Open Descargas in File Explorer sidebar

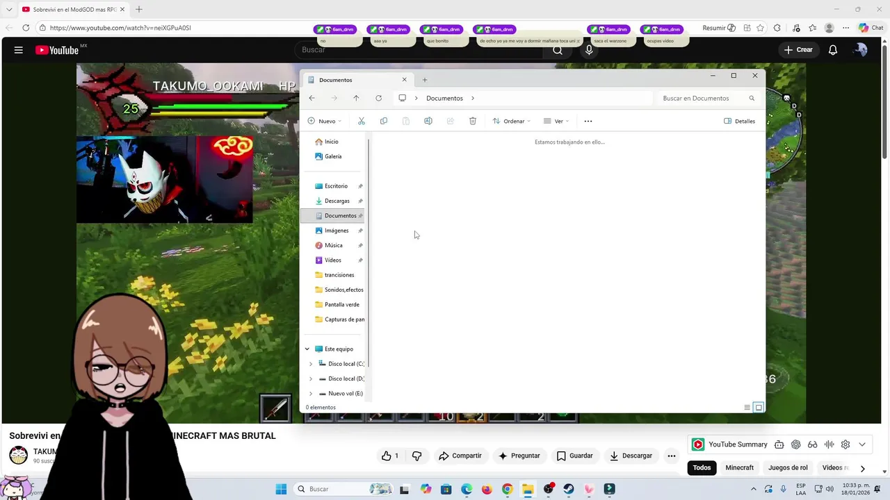pyautogui.click(x=332, y=201)
